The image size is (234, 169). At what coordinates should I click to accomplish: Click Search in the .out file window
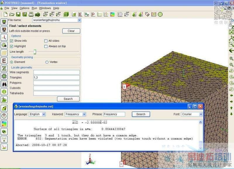141,114
